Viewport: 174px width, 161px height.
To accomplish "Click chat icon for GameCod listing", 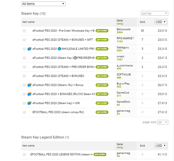I will pyautogui.click(x=30, y=94).
